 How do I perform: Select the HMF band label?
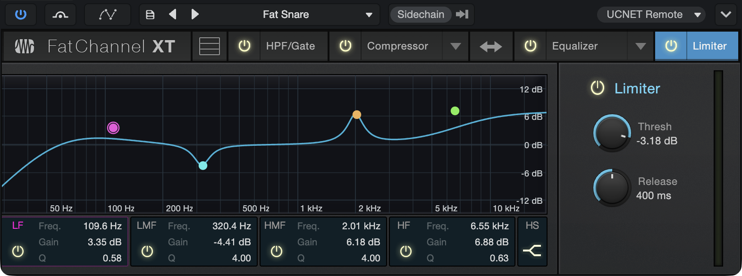(275, 226)
